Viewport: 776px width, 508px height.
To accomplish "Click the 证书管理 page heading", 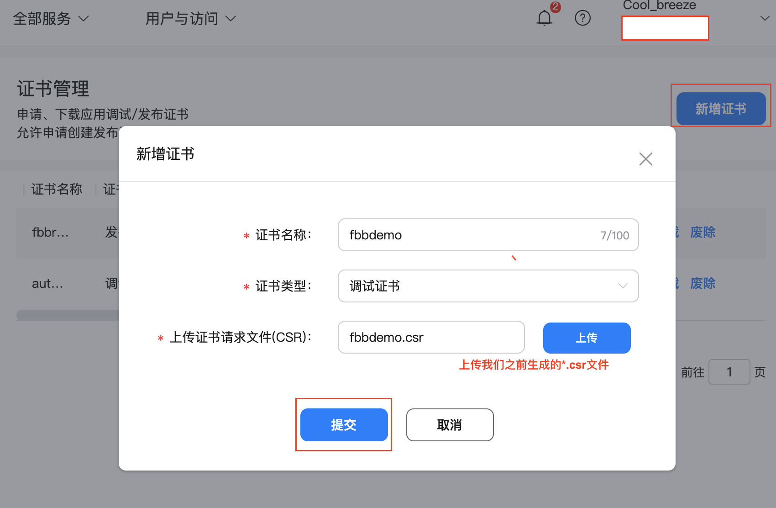I will coord(53,89).
